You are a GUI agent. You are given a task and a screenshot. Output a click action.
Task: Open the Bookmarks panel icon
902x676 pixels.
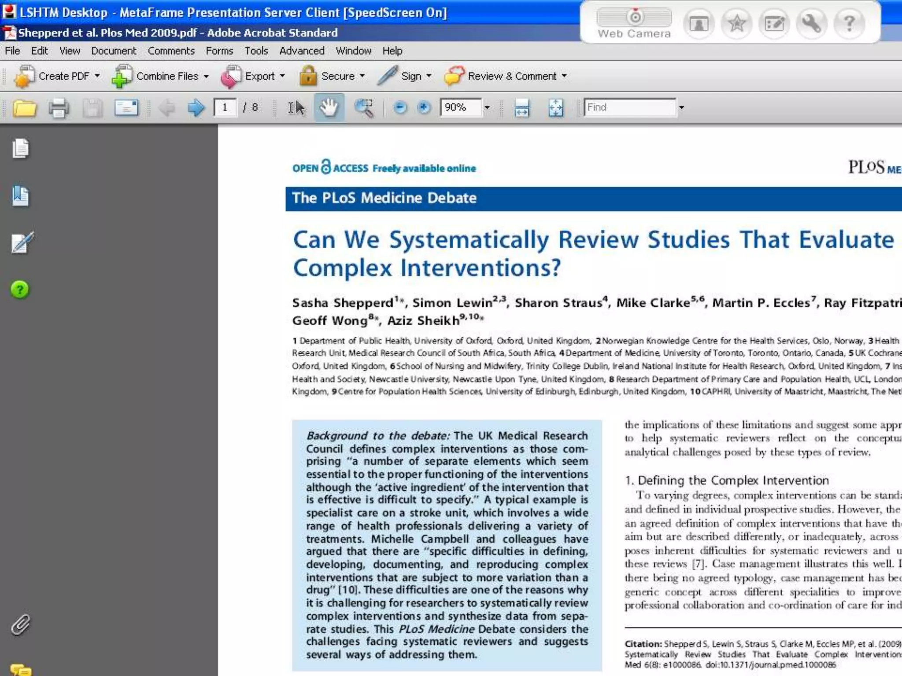20,196
